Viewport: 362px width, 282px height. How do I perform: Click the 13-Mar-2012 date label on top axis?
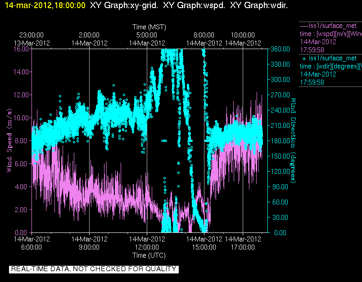(32, 43)
